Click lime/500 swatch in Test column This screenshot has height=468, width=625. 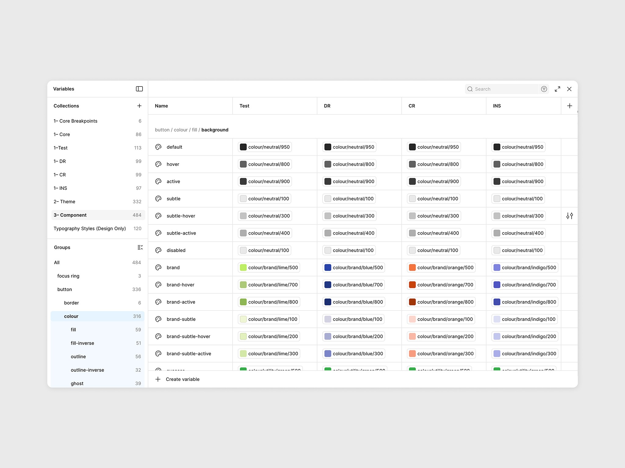coord(243,268)
